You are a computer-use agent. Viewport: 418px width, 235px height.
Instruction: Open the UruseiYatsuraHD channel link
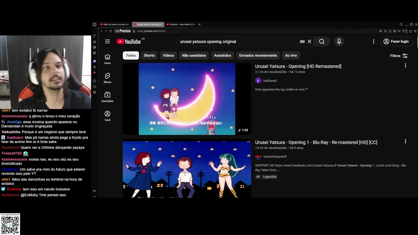pyautogui.click(x=275, y=157)
